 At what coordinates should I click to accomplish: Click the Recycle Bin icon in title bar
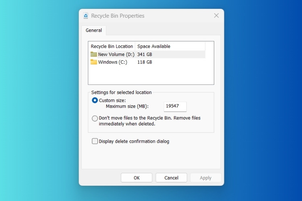pos(86,16)
